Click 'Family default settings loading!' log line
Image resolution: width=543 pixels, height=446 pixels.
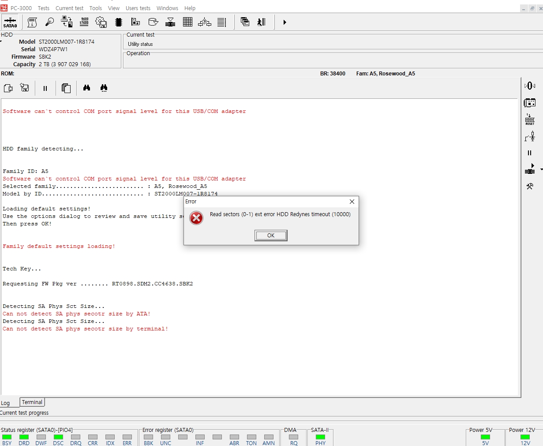pos(59,246)
